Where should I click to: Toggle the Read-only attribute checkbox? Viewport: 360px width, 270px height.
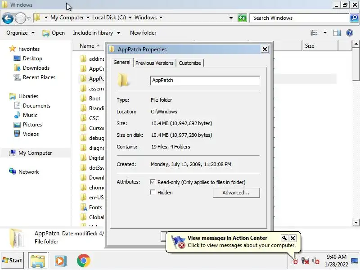(153, 182)
